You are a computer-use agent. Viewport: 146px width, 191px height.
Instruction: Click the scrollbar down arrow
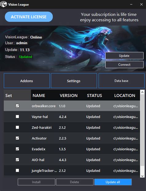pos(142,176)
